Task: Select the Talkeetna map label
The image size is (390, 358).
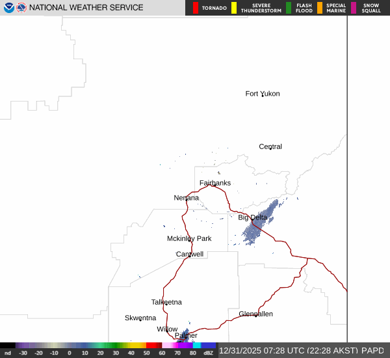Action: [x=166, y=302]
